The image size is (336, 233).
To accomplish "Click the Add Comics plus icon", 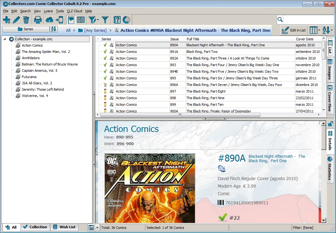I will [7, 20].
